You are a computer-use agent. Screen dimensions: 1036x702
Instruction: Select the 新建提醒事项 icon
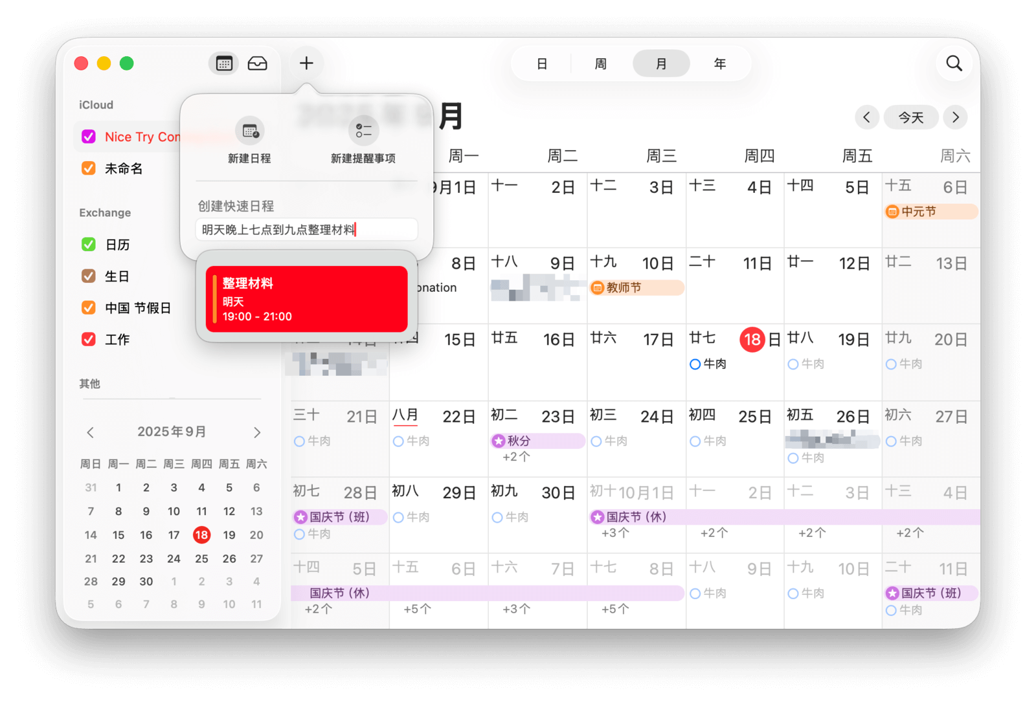363,131
